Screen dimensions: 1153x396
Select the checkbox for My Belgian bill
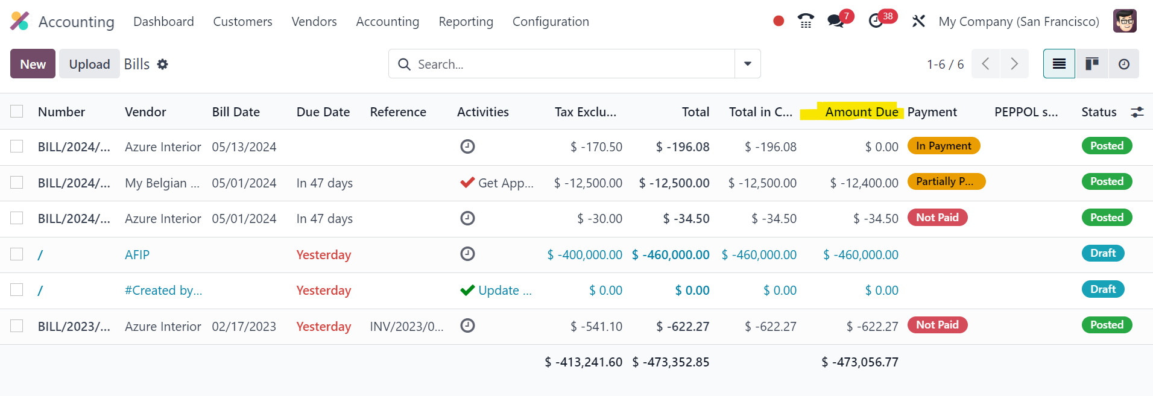click(17, 183)
